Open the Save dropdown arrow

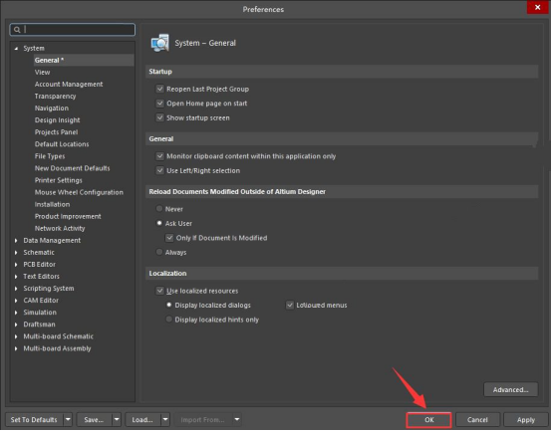point(117,419)
